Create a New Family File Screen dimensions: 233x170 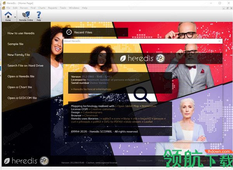click(x=19, y=55)
